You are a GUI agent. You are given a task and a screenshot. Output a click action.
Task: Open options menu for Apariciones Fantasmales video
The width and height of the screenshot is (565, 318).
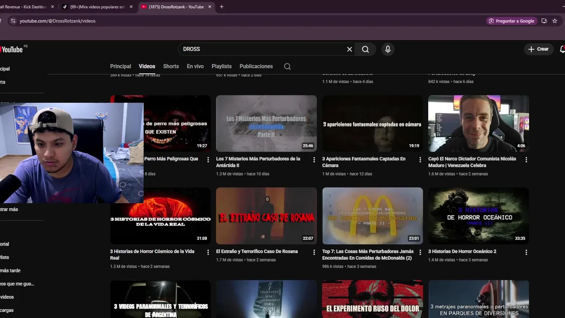tap(420, 159)
